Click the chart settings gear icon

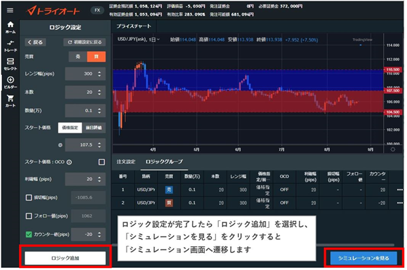(x=393, y=150)
